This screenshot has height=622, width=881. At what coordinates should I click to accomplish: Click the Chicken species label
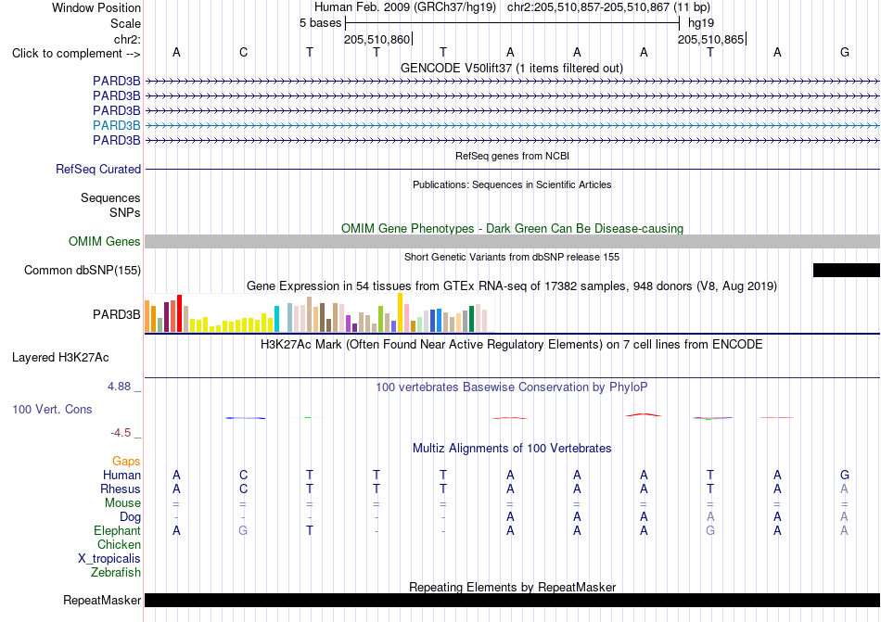pos(119,544)
